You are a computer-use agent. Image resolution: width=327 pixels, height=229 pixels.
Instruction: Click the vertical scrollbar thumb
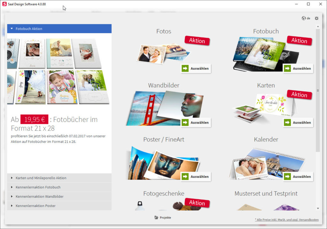[x=318, y=90]
